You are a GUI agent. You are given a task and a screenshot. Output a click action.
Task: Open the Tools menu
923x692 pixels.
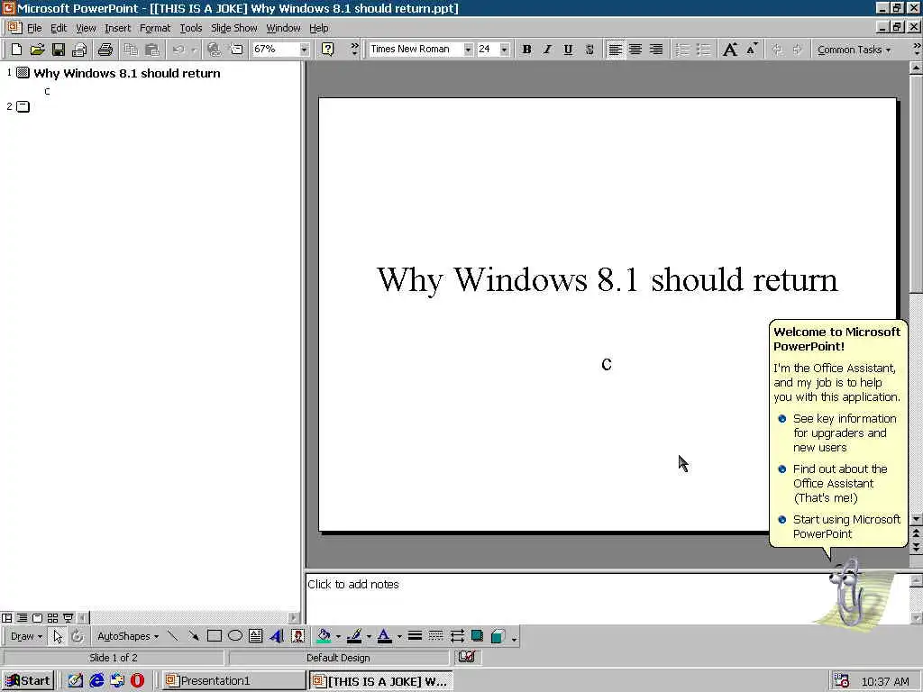(191, 28)
